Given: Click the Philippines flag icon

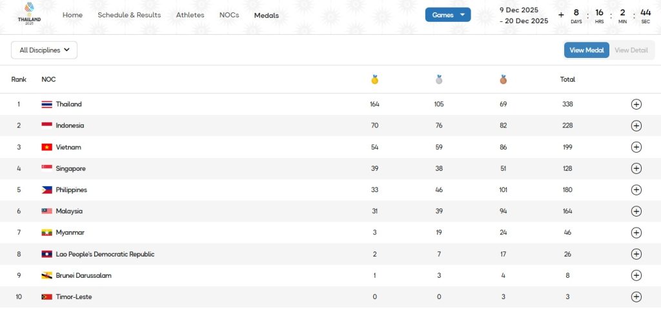Looking at the screenshot, I should point(47,190).
